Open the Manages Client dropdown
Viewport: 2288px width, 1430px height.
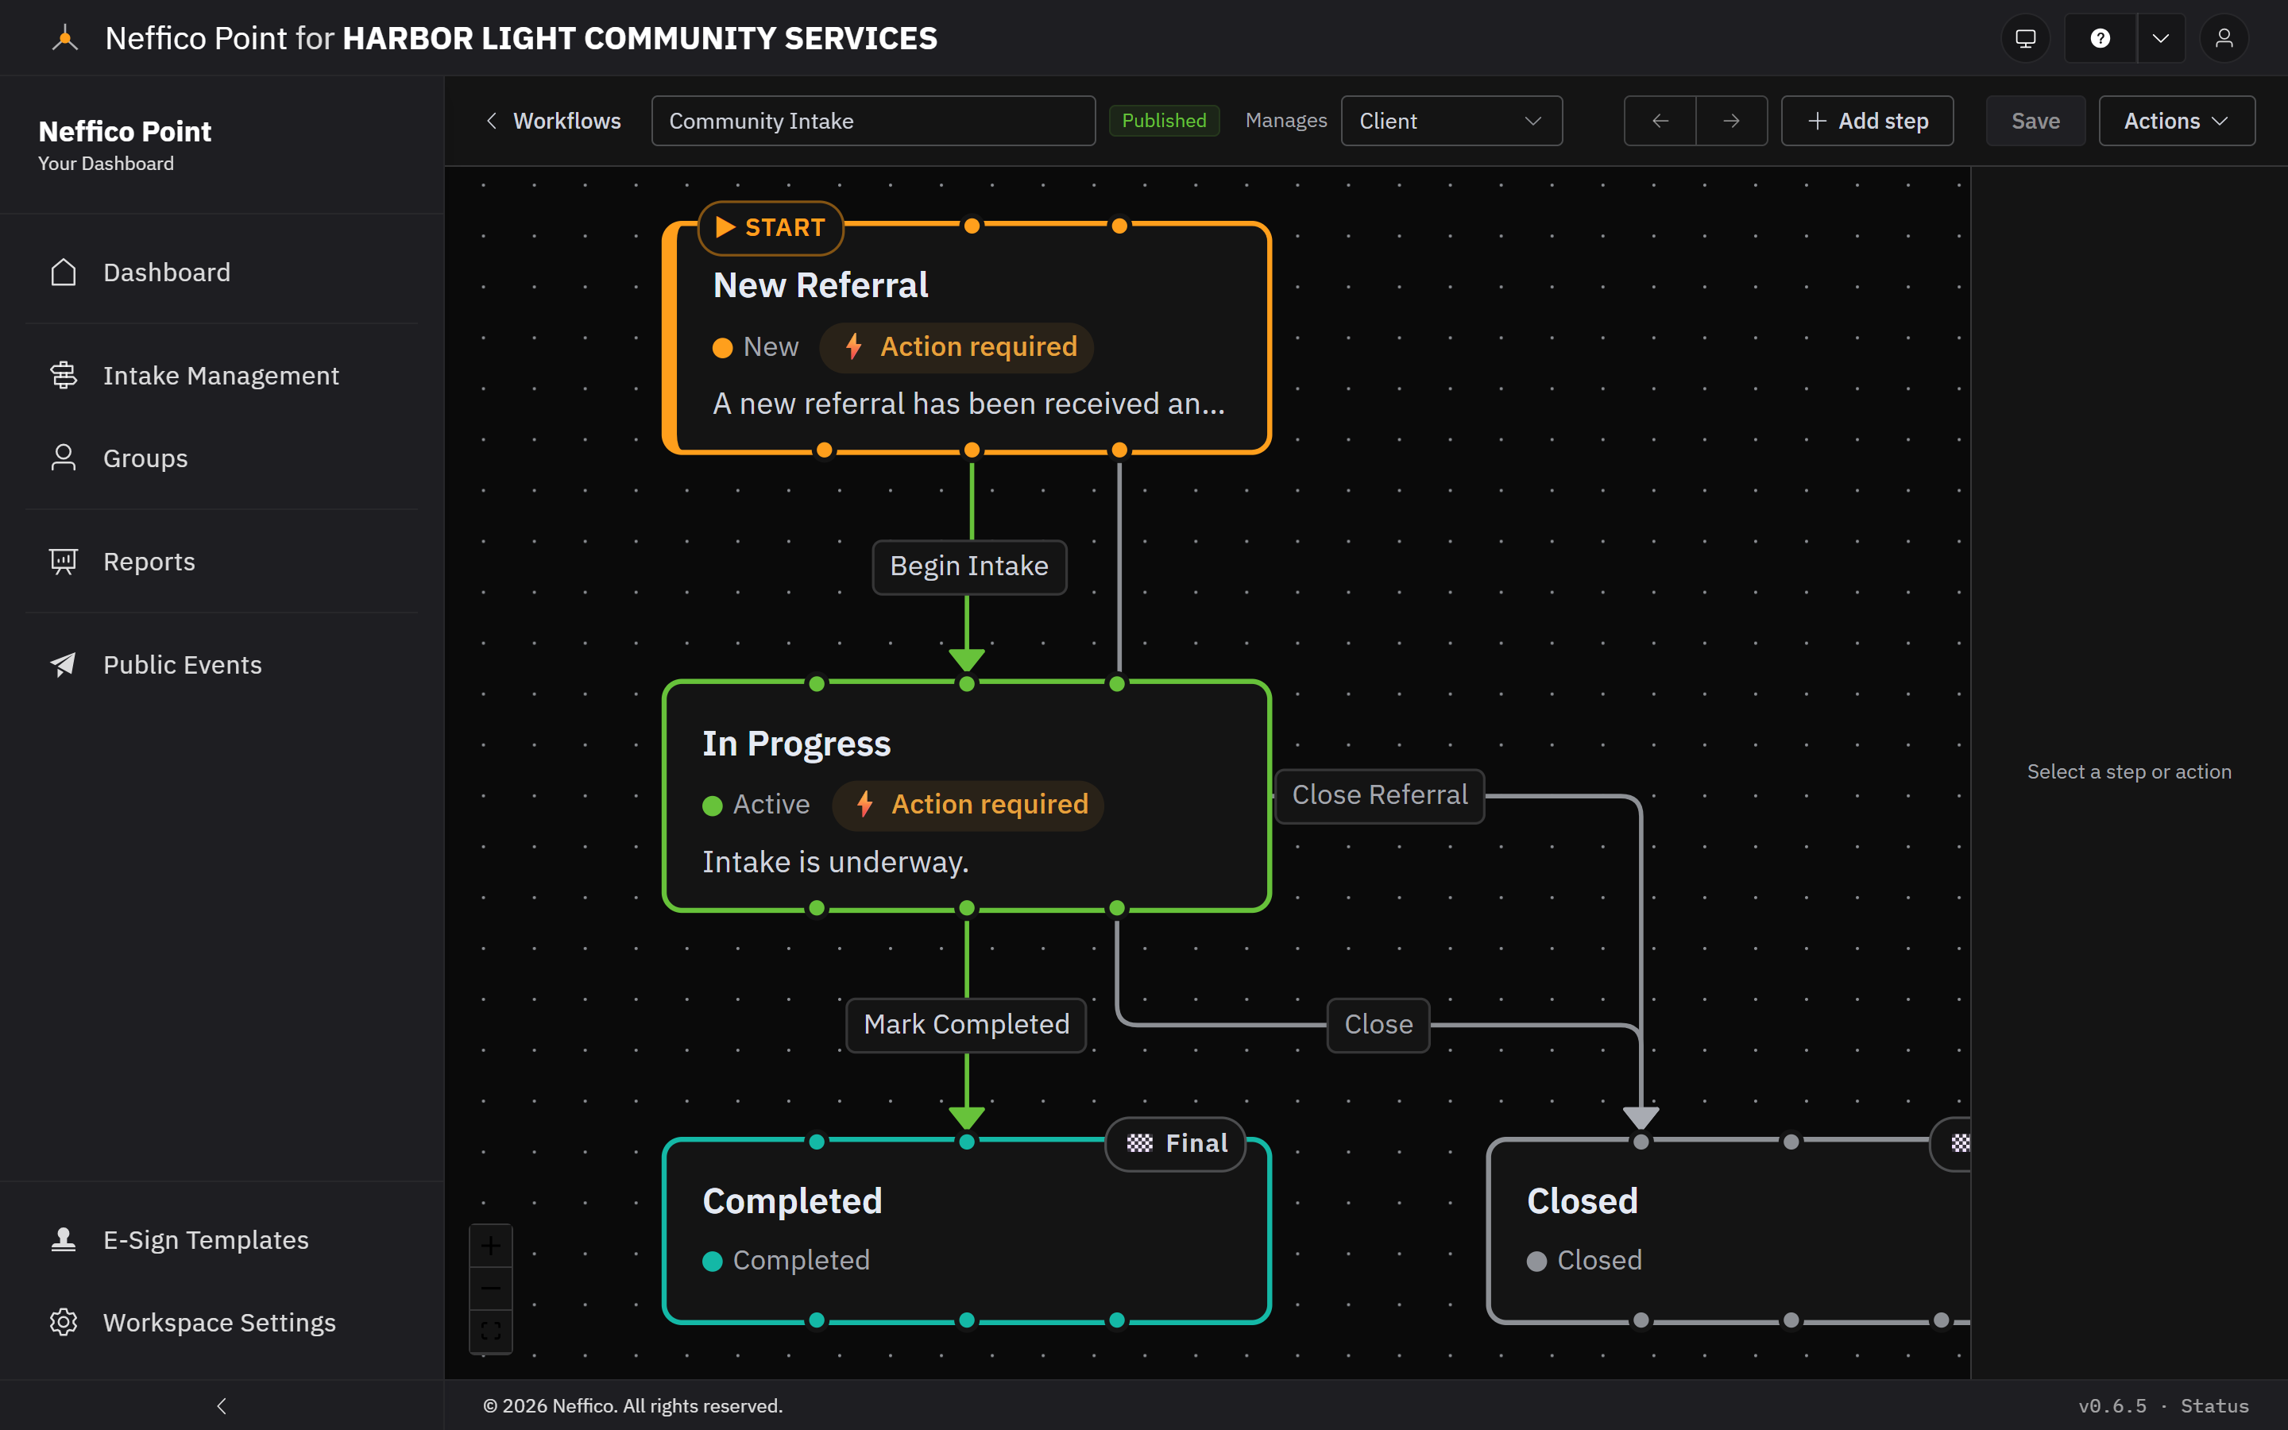(x=1451, y=121)
